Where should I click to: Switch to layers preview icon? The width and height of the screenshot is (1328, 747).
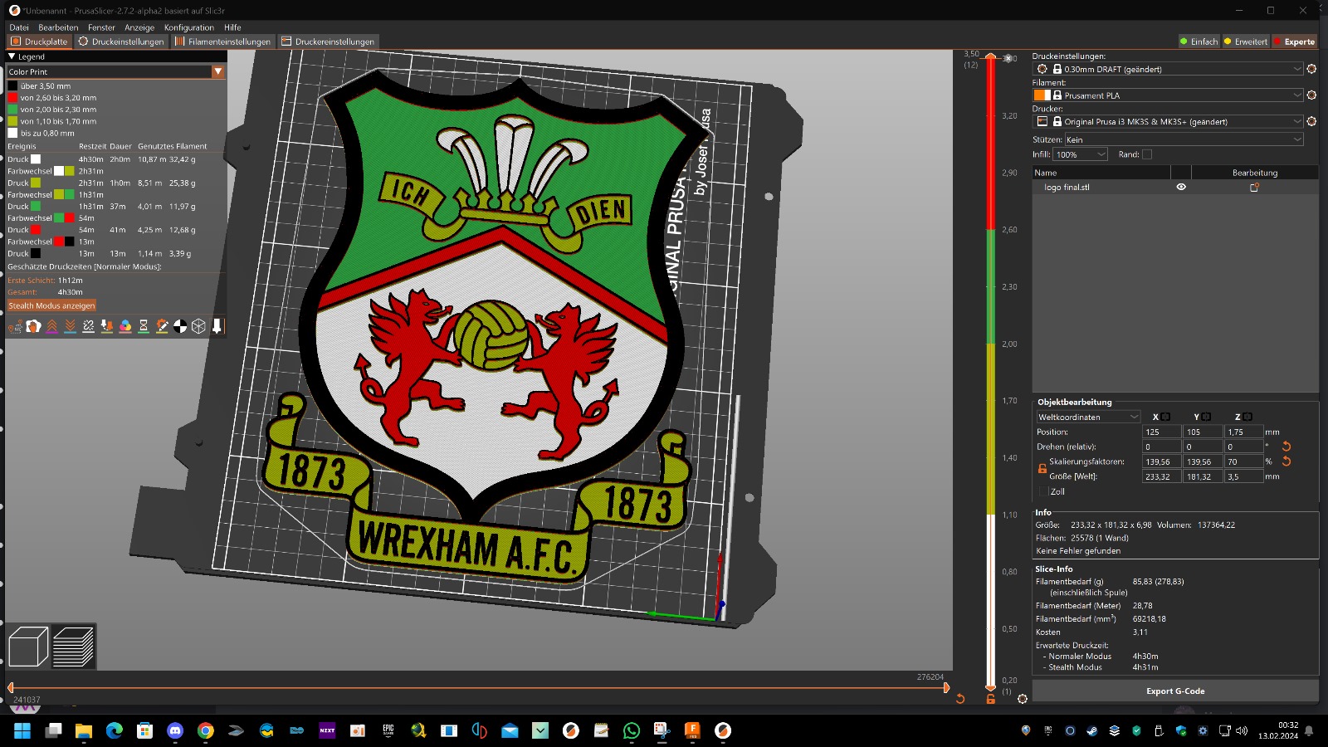(73, 647)
